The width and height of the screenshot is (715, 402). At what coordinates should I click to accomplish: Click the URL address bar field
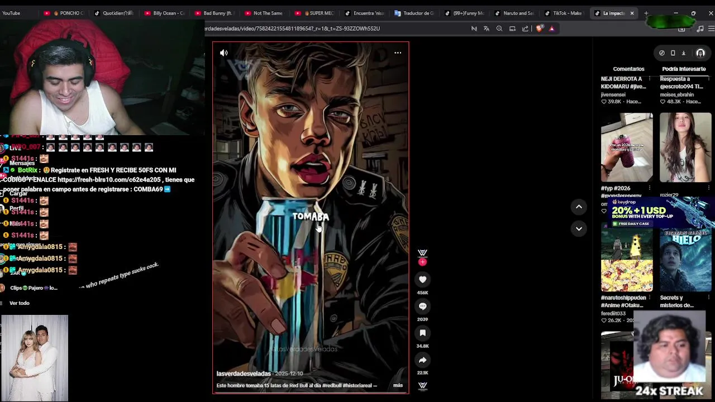pos(335,28)
